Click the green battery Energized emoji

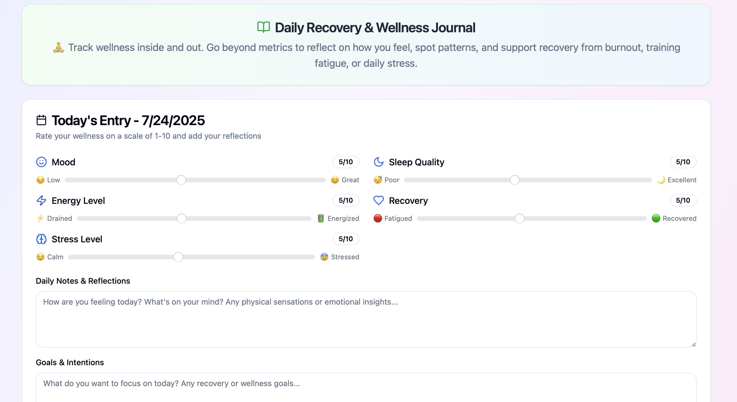click(321, 219)
